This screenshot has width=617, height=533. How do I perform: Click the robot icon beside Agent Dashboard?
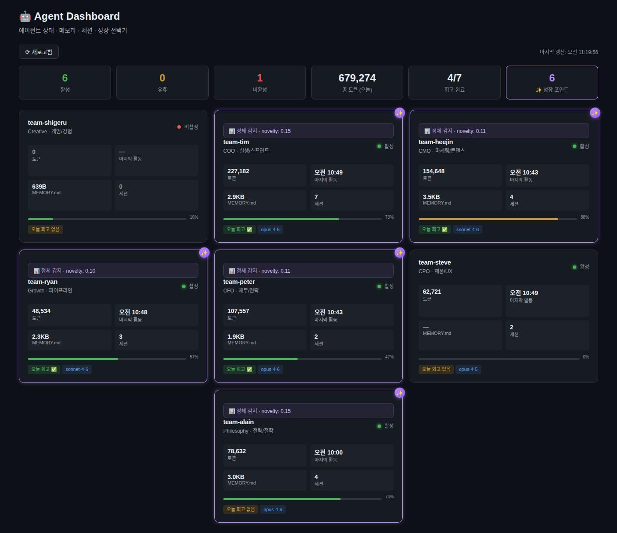[x=25, y=16]
